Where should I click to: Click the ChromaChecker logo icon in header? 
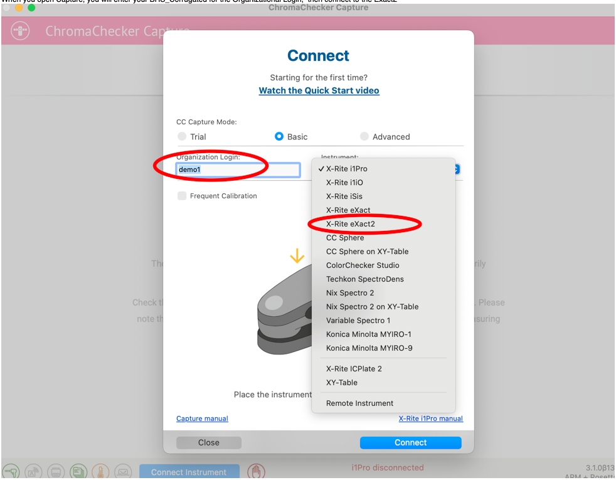coord(20,31)
